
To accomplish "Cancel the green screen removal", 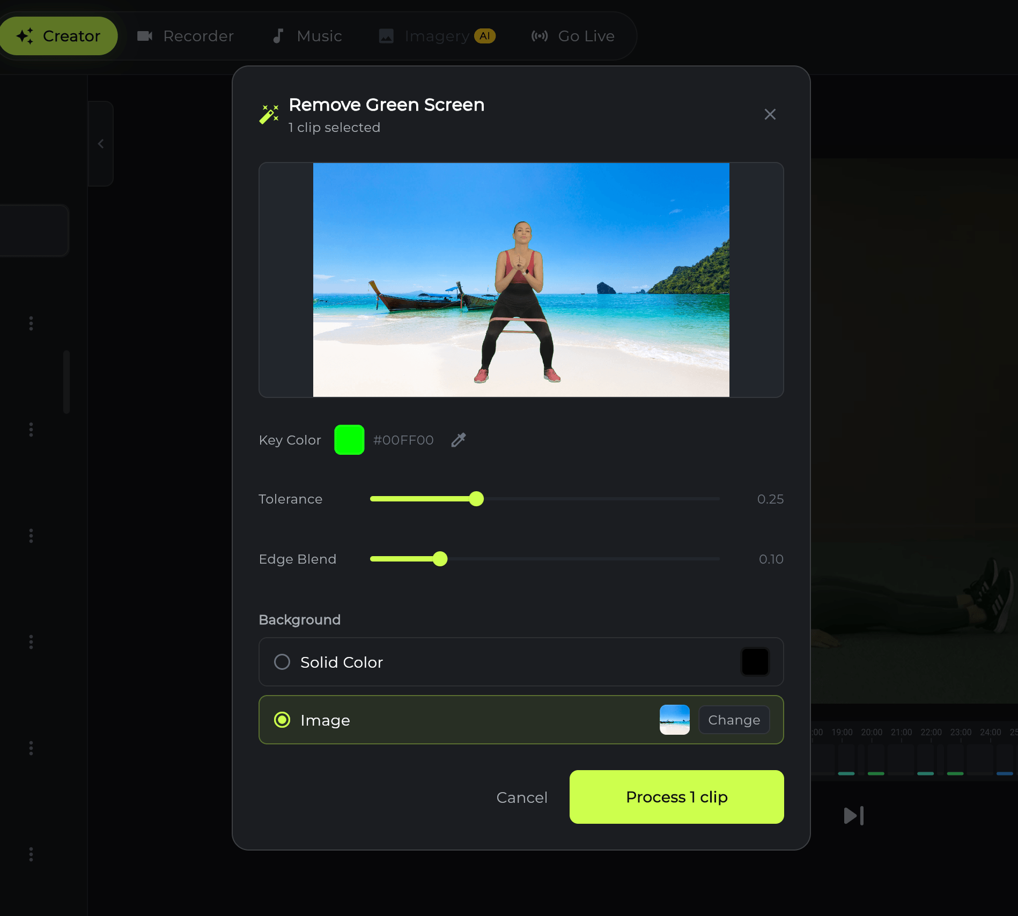I will click(x=521, y=797).
